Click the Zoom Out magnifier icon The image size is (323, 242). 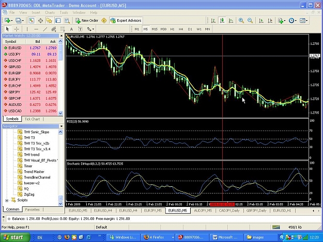click(x=250, y=20)
